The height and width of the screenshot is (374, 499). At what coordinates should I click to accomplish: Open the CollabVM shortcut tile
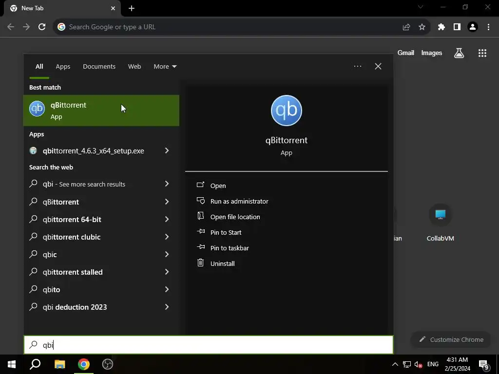pos(441,223)
